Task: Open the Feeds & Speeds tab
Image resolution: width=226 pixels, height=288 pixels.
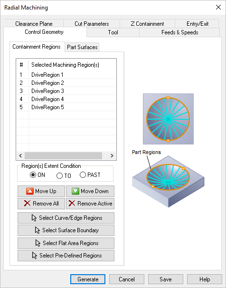Action: tap(180, 32)
